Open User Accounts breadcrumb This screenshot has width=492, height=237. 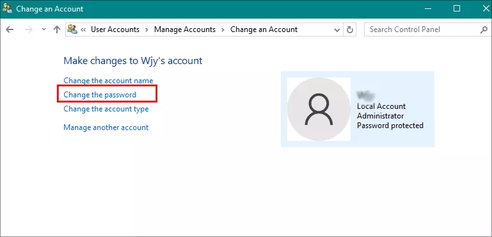coord(115,29)
